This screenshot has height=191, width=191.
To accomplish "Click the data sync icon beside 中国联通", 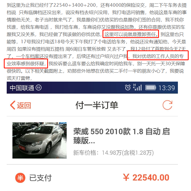I will pos(39,88).
